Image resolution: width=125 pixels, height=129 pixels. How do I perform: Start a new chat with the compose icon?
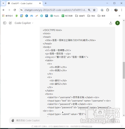pos(10,23)
